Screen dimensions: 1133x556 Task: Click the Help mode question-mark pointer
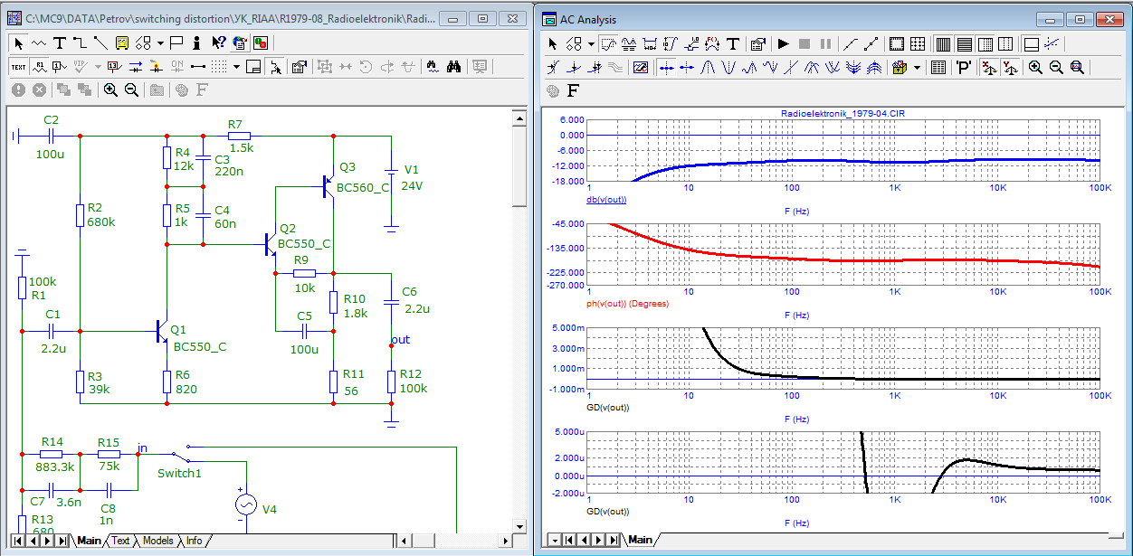coord(218,42)
